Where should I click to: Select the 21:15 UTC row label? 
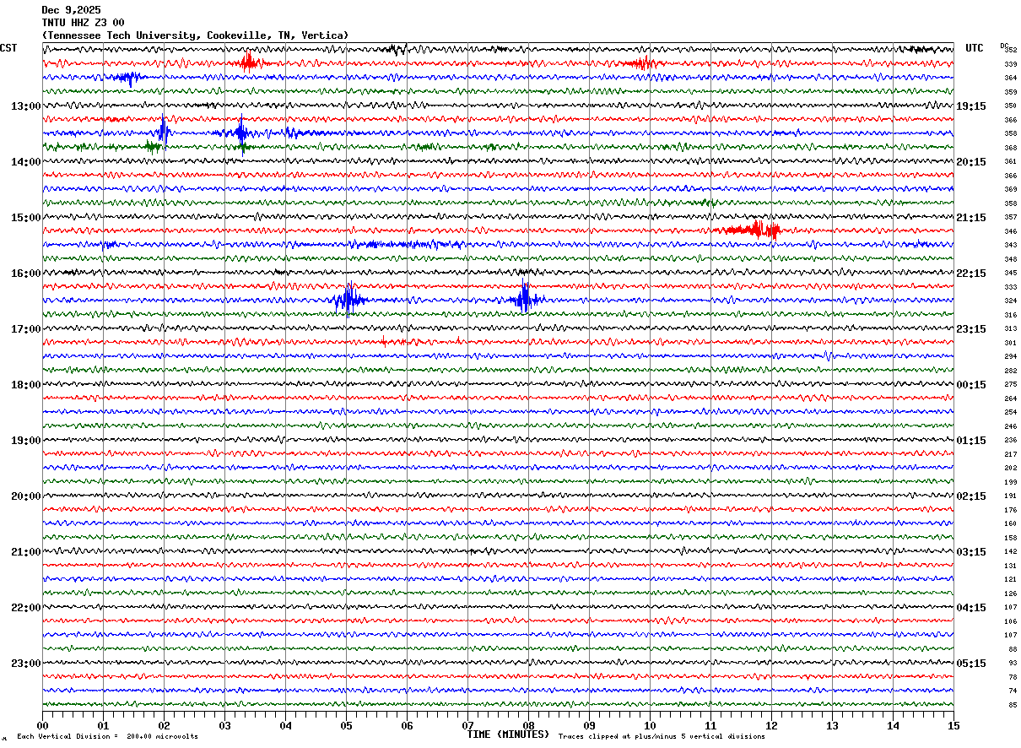coord(971,218)
